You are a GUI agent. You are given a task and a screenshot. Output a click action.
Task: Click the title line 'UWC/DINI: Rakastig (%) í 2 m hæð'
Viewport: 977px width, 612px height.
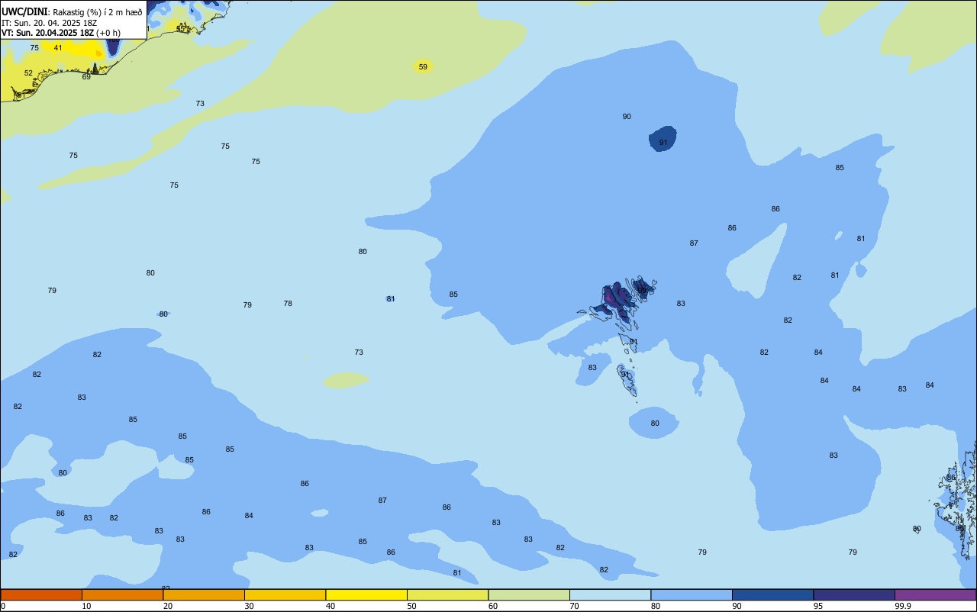click(x=72, y=11)
